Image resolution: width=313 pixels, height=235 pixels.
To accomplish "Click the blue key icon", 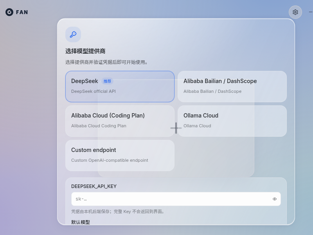I will point(73,34).
